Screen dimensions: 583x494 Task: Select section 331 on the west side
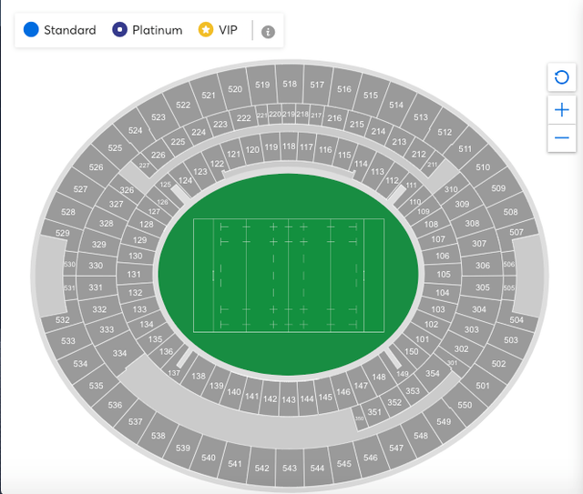(96, 287)
